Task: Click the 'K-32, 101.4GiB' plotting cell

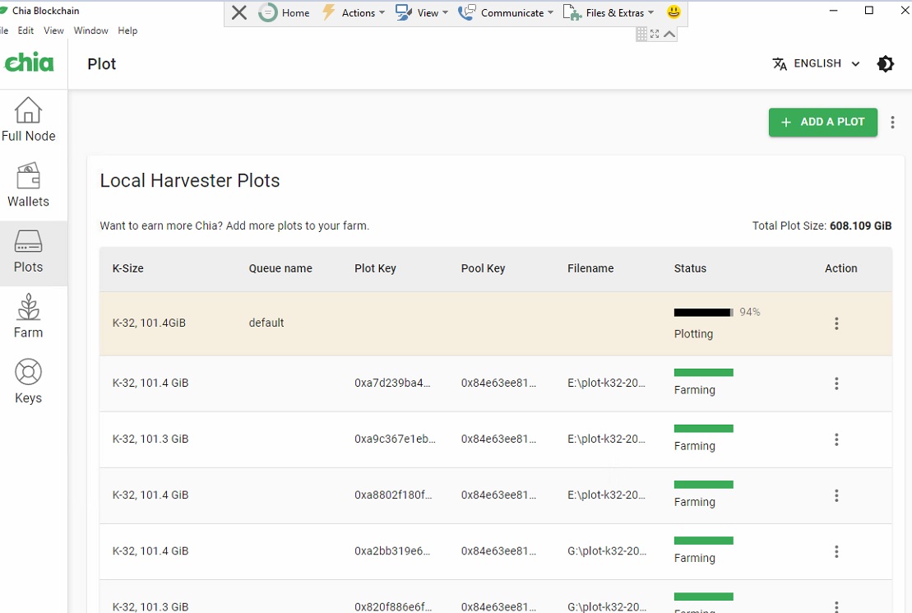Action: pyautogui.click(x=149, y=323)
